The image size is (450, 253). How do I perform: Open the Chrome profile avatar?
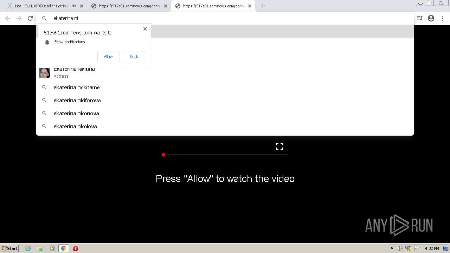pyautogui.click(x=431, y=18)
